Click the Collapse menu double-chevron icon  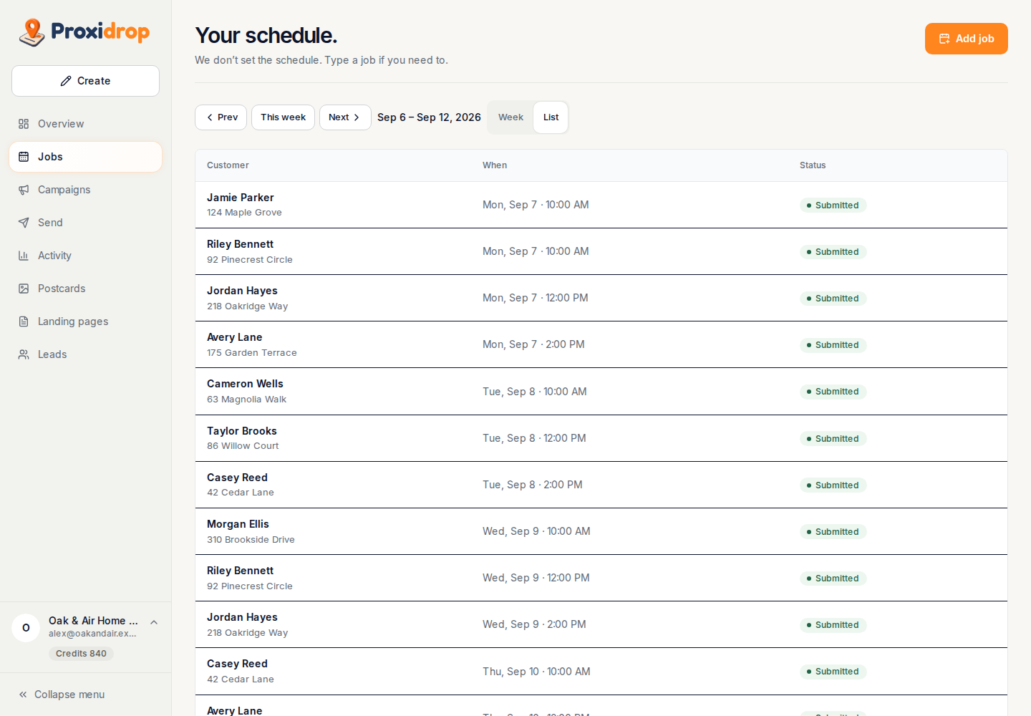point(23,695)
